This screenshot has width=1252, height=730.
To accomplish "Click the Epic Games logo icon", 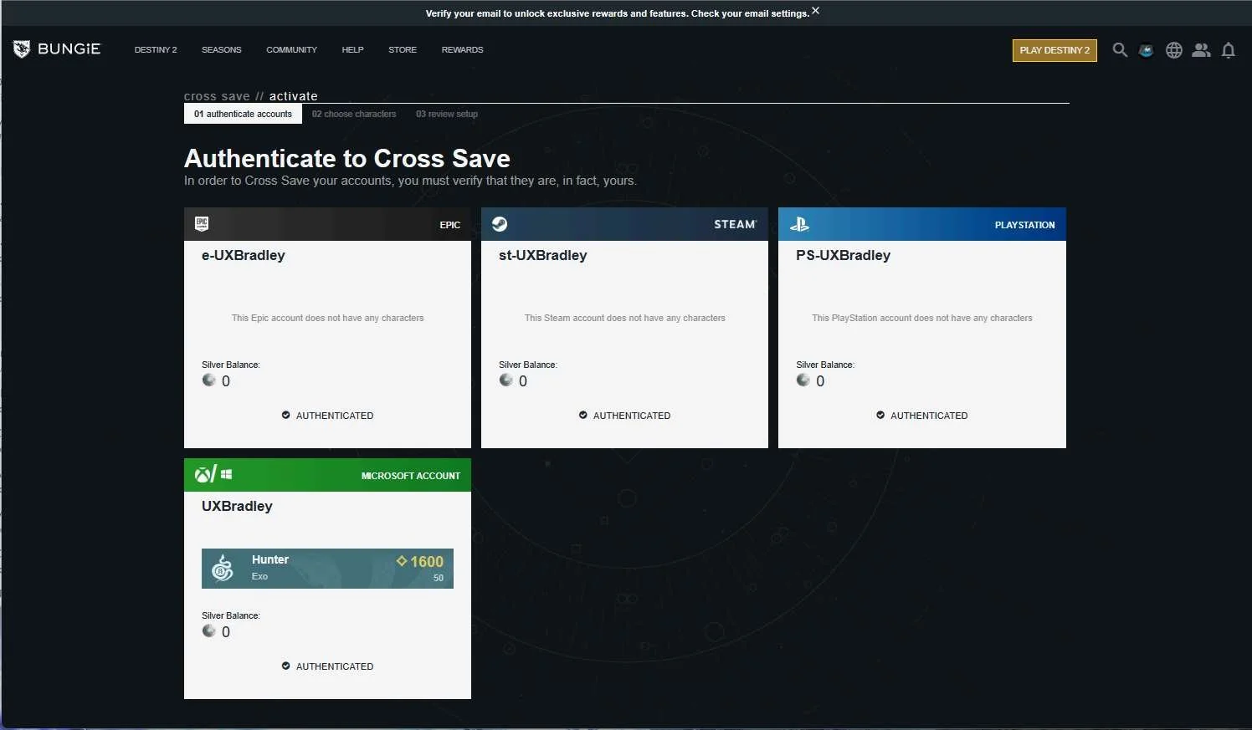I will point(202,223).
